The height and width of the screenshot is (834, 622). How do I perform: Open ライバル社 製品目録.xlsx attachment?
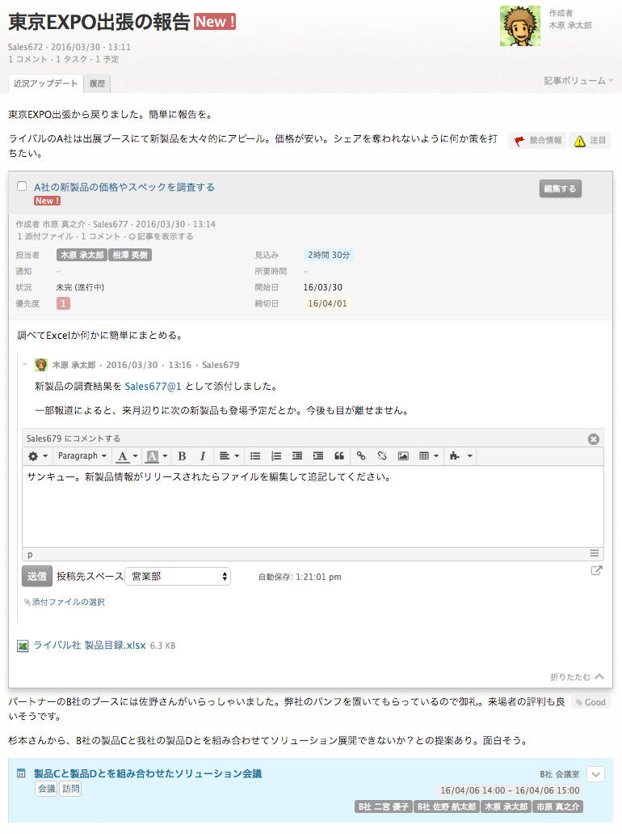[89, 646]
